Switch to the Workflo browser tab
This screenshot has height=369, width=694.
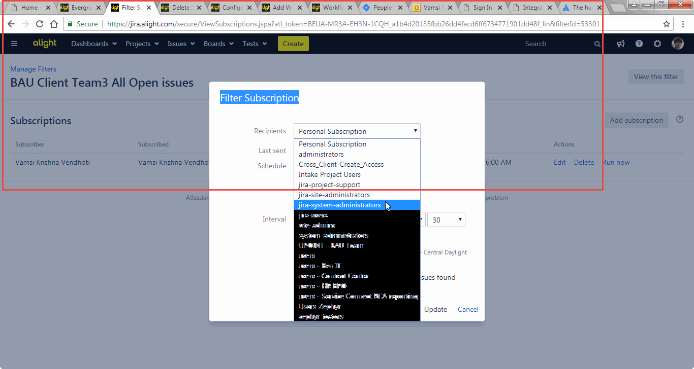[x=332, y=8]
